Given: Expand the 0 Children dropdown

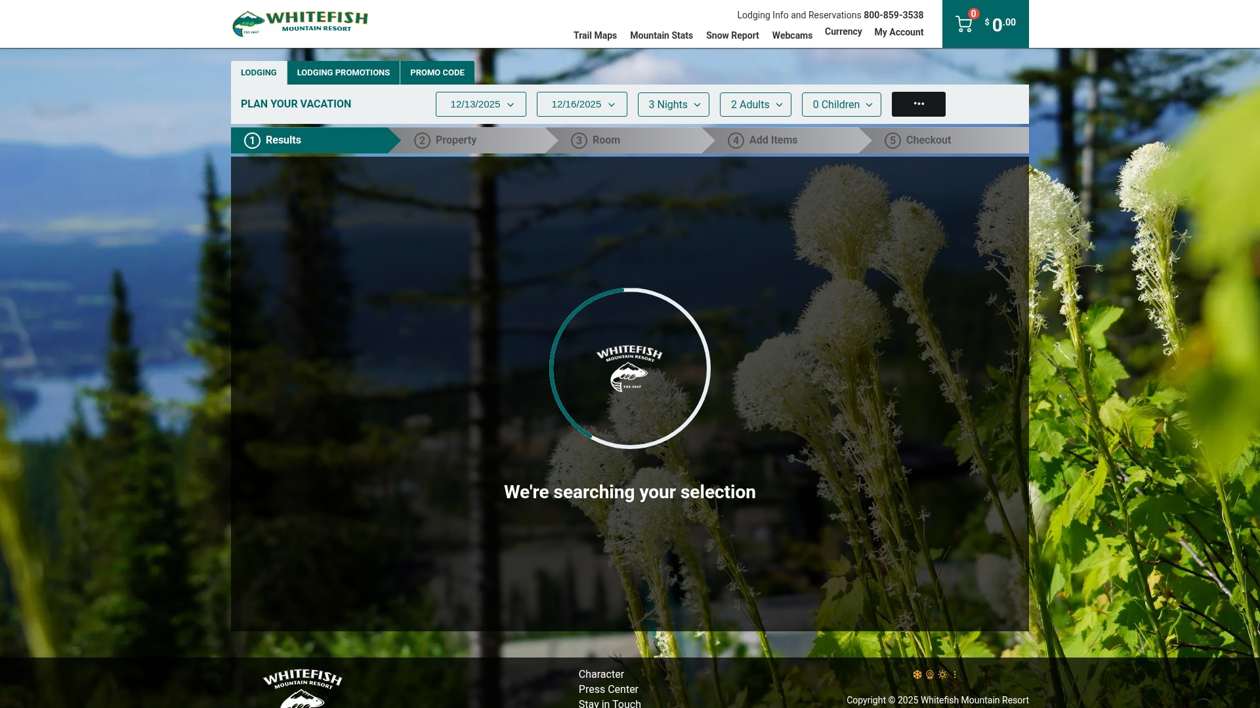Looking at the screenshot, I should tap(841, 104).
